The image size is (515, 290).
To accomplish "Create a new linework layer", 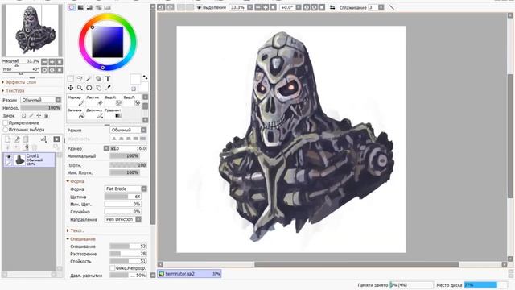I will tap(17, 139).
